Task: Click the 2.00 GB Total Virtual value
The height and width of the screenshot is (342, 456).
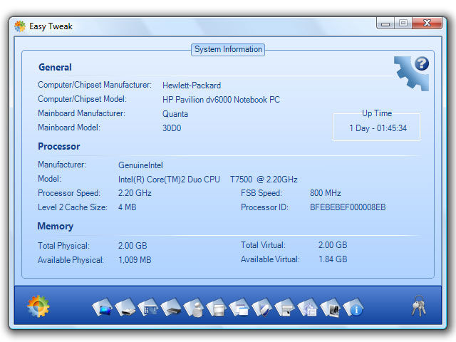Action: pos(333,245)
